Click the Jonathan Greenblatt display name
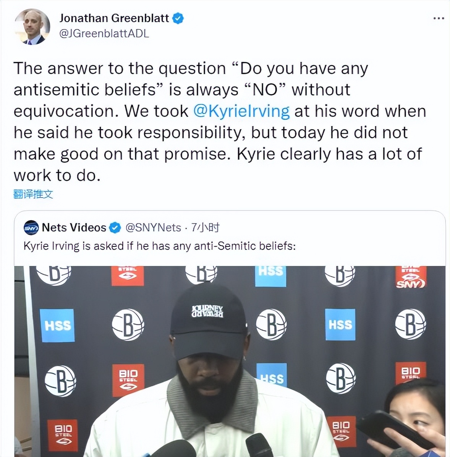The height and width of the screenshot is (457, 450). pos(114,18)
